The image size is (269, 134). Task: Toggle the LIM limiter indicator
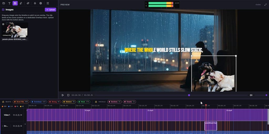click(177, 3)
